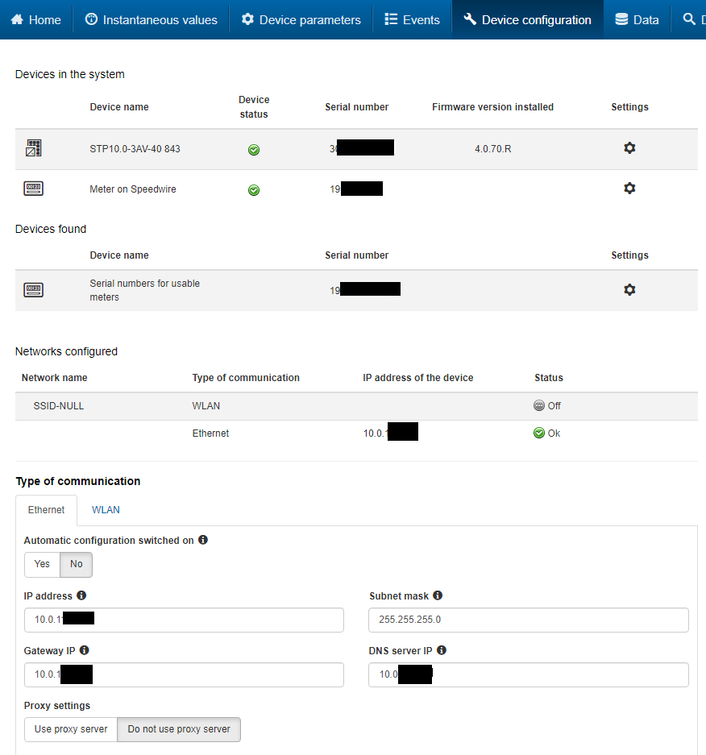Show info tooltip for Subnet mask
The width and height of the screenshot is (706, 755).
pyautogui.click(x=438, y=595)
